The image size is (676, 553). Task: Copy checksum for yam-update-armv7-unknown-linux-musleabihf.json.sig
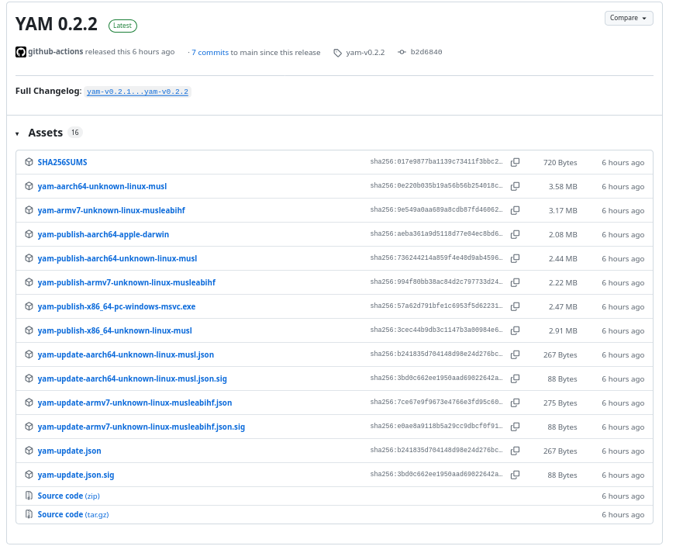coord(515,427)
